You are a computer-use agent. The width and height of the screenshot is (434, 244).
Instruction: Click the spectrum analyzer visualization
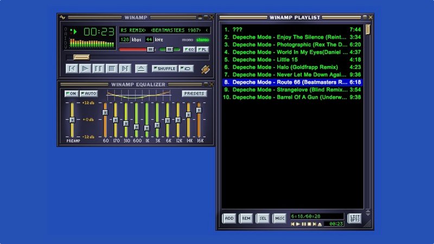tap(92, 43)
